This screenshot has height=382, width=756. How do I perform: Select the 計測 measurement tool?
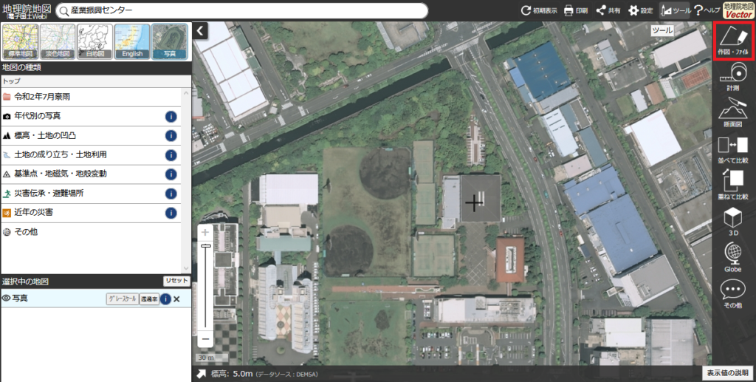click(x=733, y=77)
